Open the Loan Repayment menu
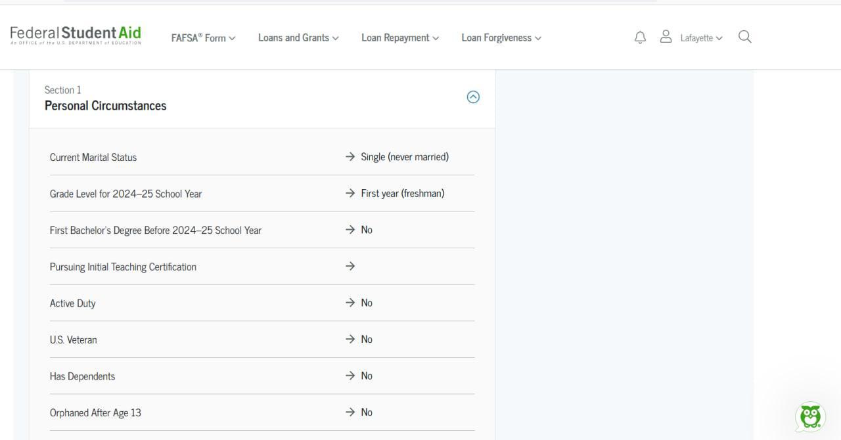841x440 pixels. click(400, 38)
